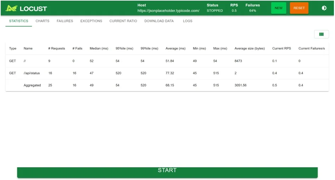
Task: Click the 51.84 average value
Action: click(x=170, y=61)
